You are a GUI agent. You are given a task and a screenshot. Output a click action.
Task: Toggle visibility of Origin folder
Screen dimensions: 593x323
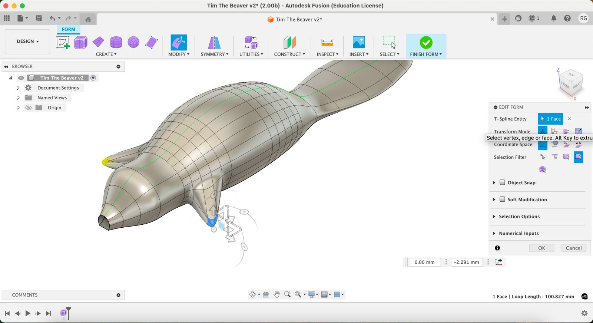pos(29,108)
